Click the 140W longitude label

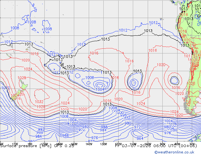pyautogui.click(x=89, y=144)
